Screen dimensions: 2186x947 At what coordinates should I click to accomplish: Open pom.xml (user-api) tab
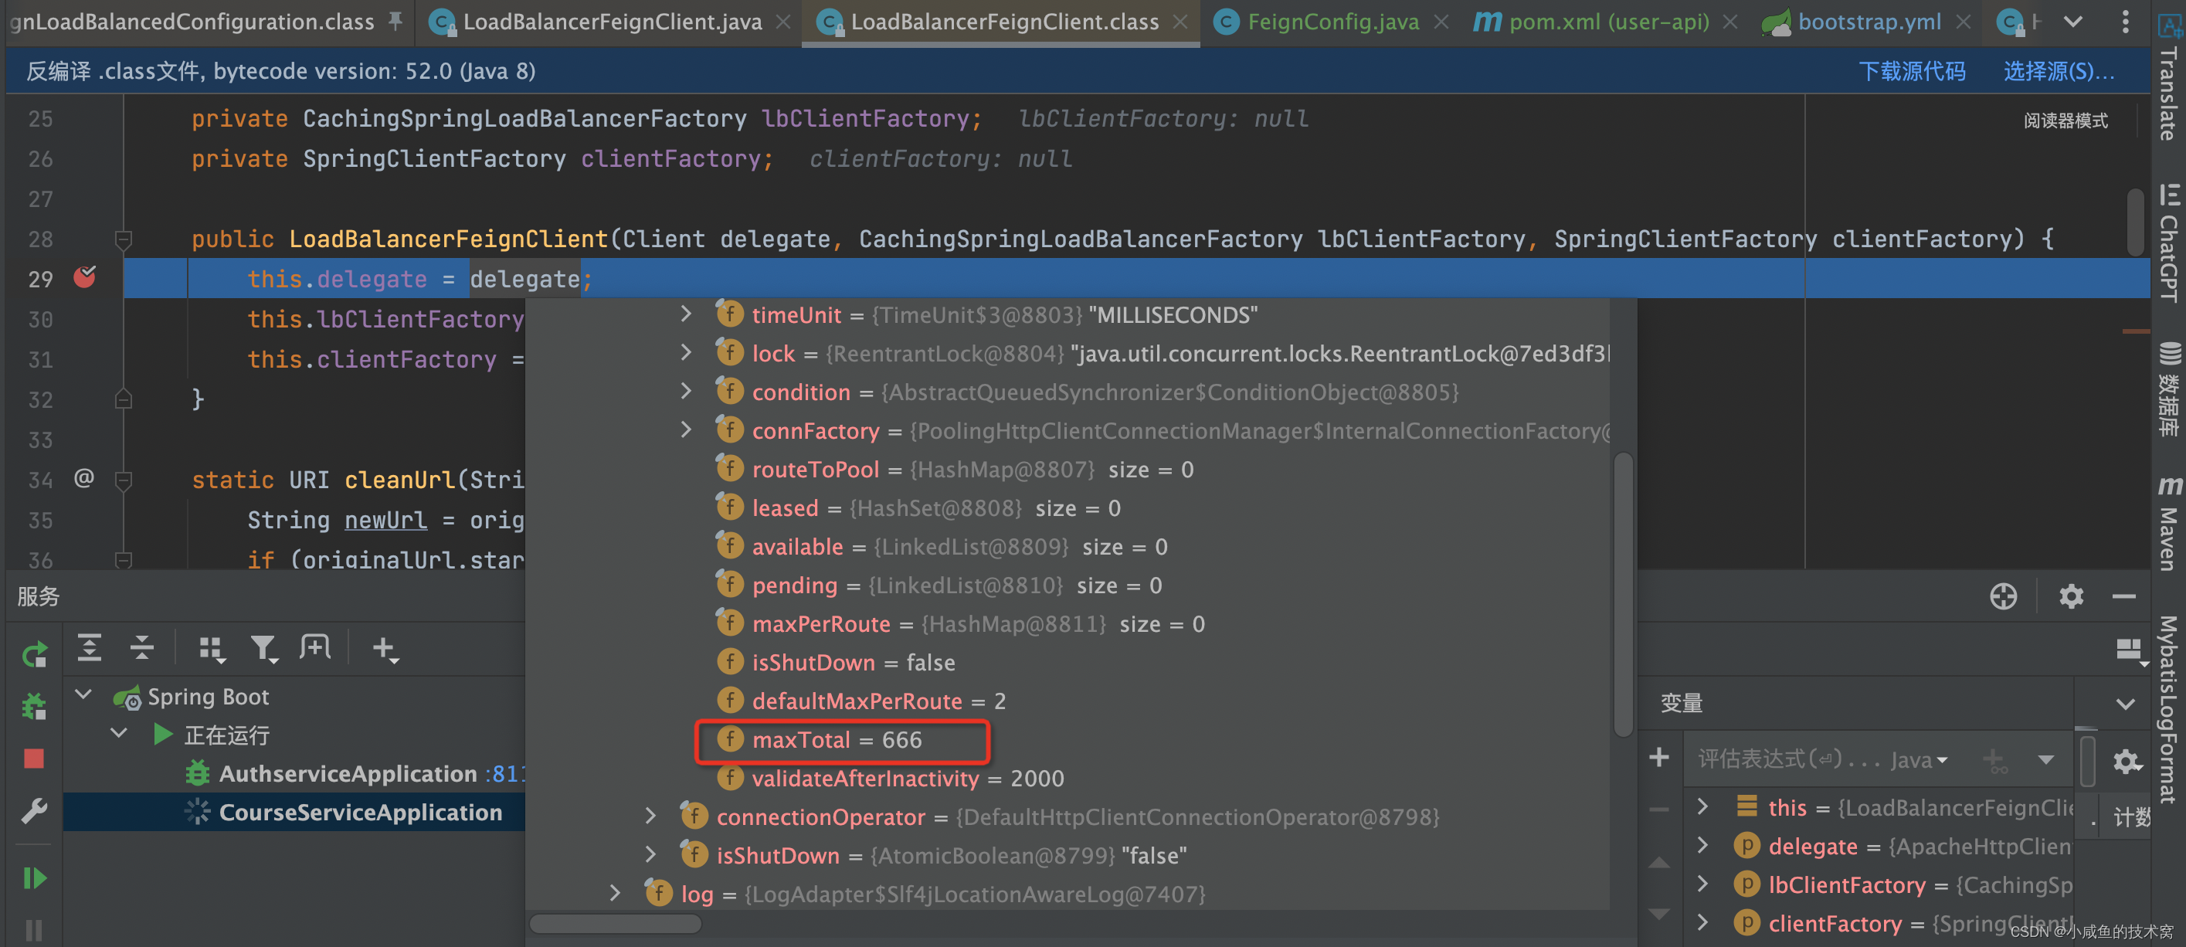coord(1609,22)
